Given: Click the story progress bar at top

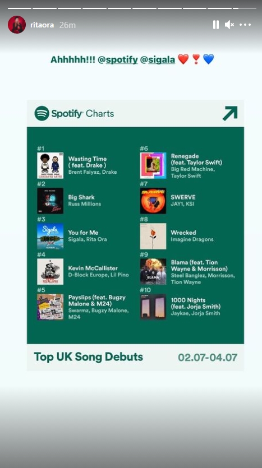Looking at the screenshot, I should click(x=132, y=8).
